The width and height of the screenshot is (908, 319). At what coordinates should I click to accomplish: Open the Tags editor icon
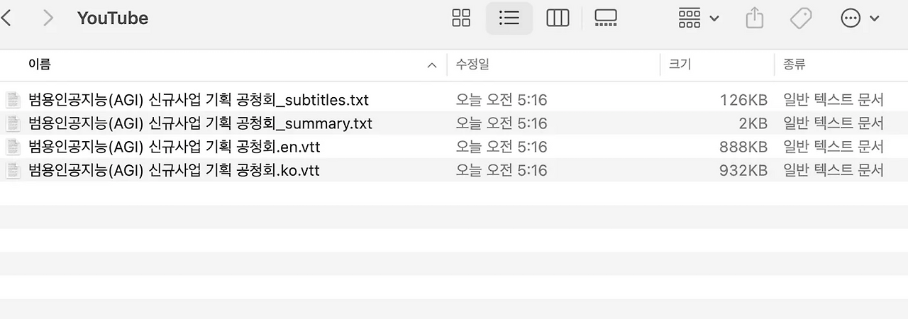pos(801,18)
